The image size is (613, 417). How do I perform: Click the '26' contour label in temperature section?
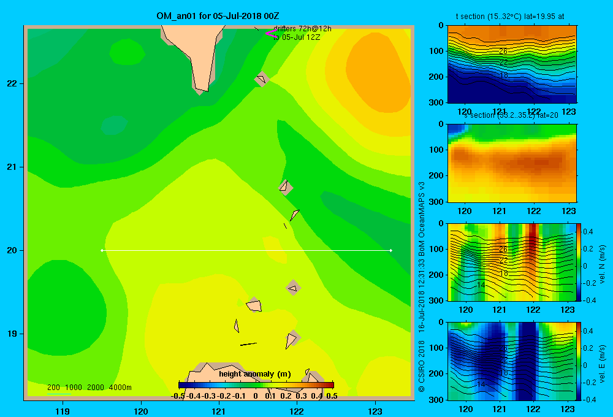[503, 52]
